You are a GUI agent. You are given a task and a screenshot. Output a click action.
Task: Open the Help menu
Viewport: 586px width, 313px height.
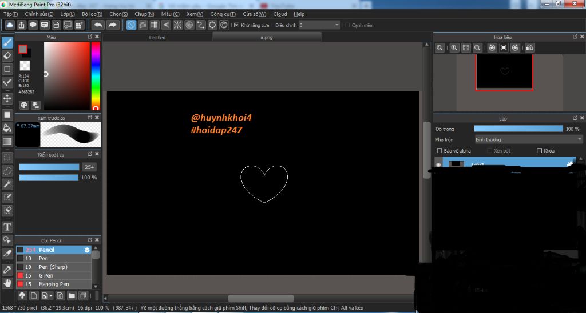click(299, 14)
